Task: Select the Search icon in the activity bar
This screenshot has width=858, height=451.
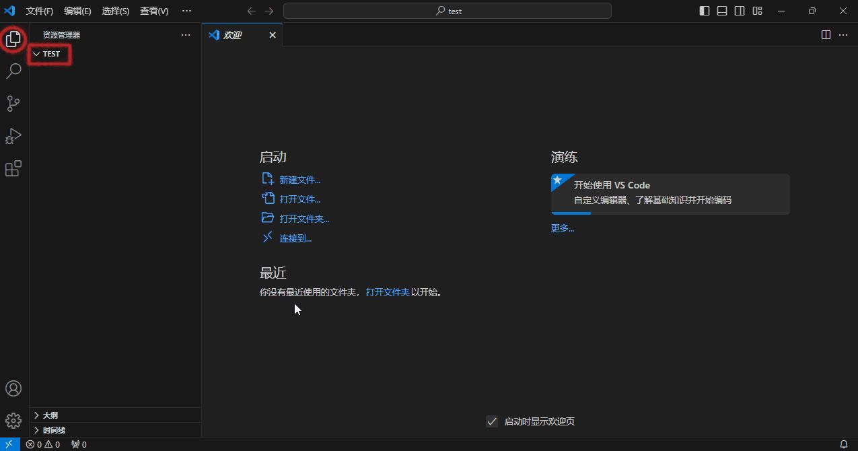Action: click(13, 71)
